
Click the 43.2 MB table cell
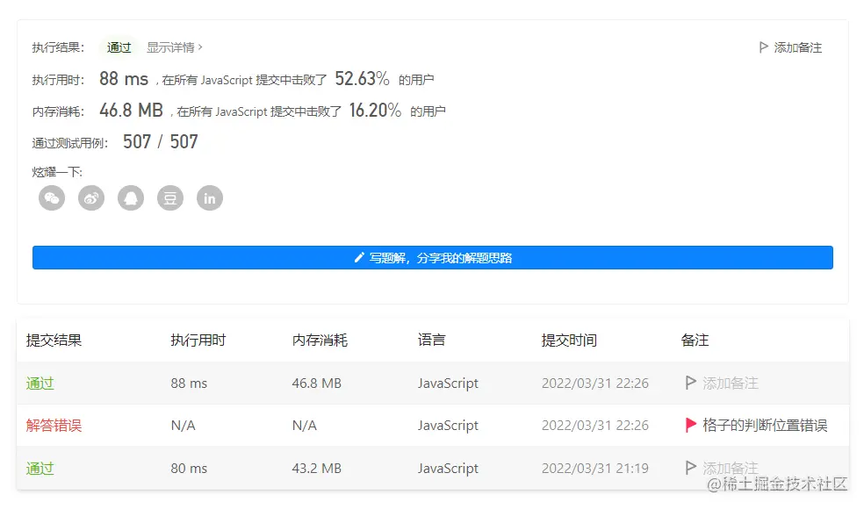tap(316, 469)
